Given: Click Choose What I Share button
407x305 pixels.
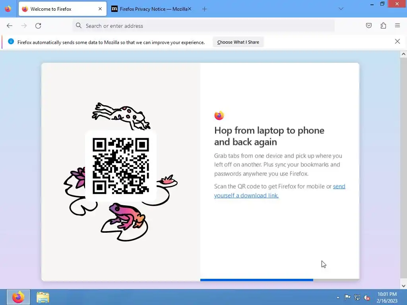Looking at the screenshot, I should point(238,42).
